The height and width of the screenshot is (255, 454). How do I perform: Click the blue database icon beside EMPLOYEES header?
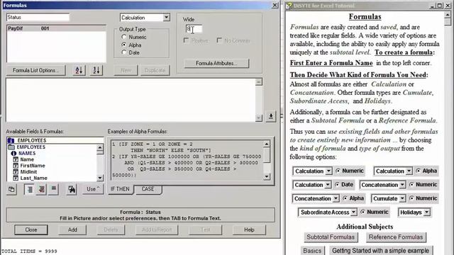11,140
